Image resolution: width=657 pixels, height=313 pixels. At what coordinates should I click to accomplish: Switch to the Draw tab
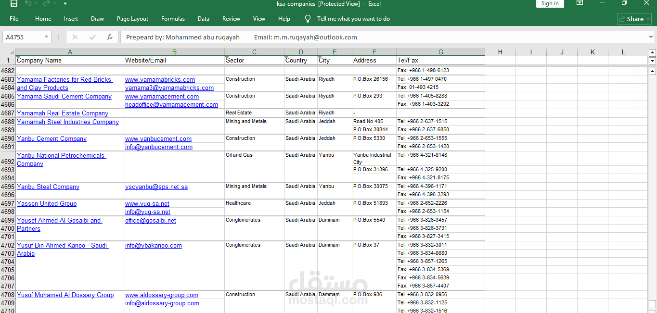coord(97,19)
